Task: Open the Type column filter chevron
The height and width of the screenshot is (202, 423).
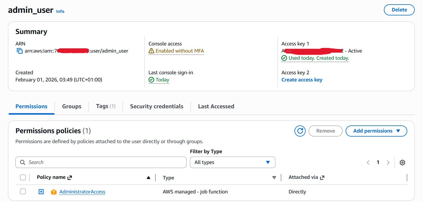Action: [274, 177]
